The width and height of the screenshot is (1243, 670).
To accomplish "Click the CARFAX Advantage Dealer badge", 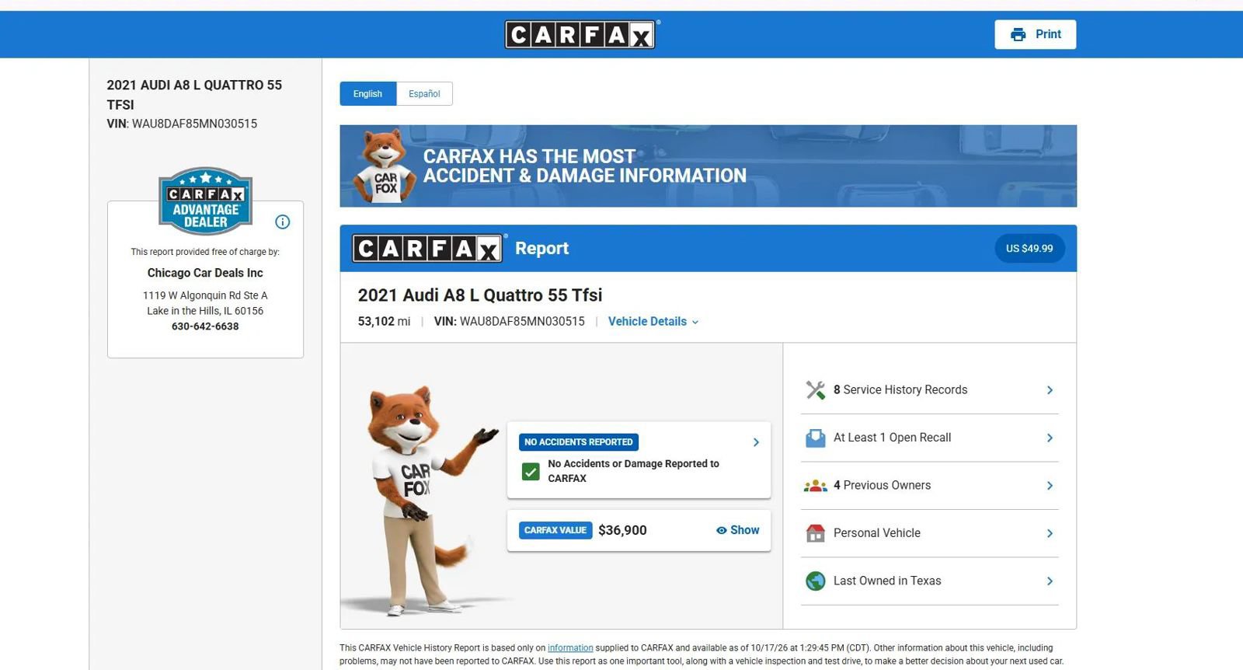I will click(x=206, y=201).
